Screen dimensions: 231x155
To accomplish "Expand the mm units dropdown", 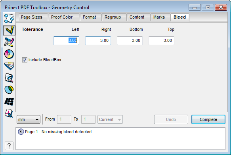I will coord(29,119).
